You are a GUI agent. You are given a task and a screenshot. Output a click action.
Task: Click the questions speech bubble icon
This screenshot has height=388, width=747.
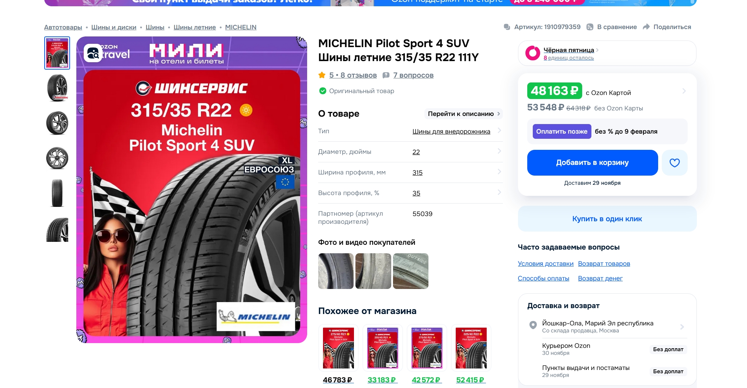click(x=386, y=75)
